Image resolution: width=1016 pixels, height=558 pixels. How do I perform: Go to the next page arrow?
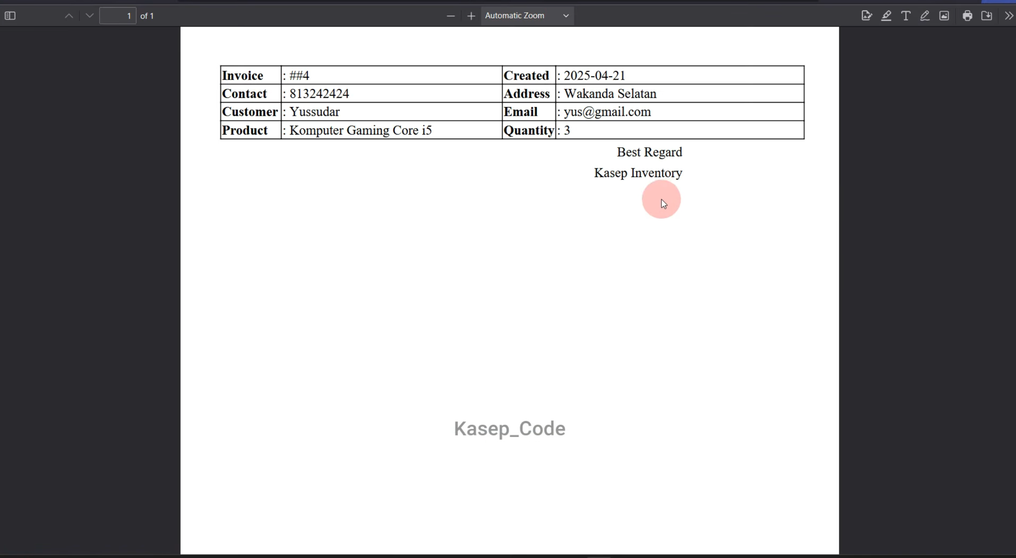pyautogui.click(x=90, y=16)
